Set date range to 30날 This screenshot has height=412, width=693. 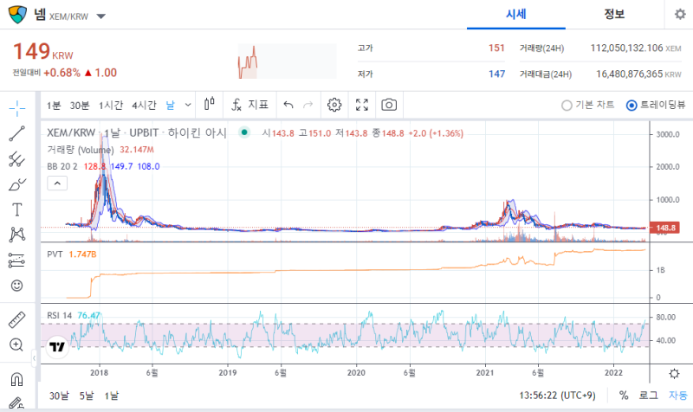[x=59, y=396]
